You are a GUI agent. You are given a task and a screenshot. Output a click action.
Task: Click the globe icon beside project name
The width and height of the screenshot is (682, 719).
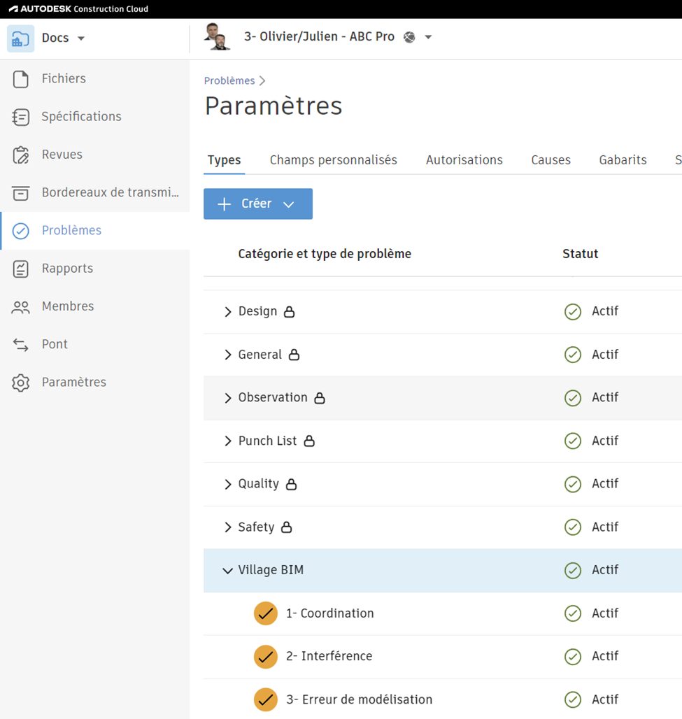click(x=409, y=37)
